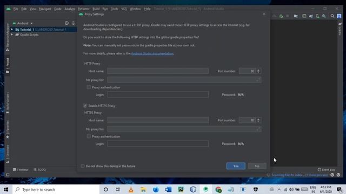Expand the Tutorial_1 project tree node

(12, 29)
